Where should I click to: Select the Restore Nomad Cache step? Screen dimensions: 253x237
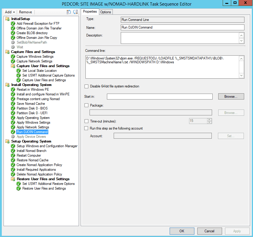[x=33, y=160]
